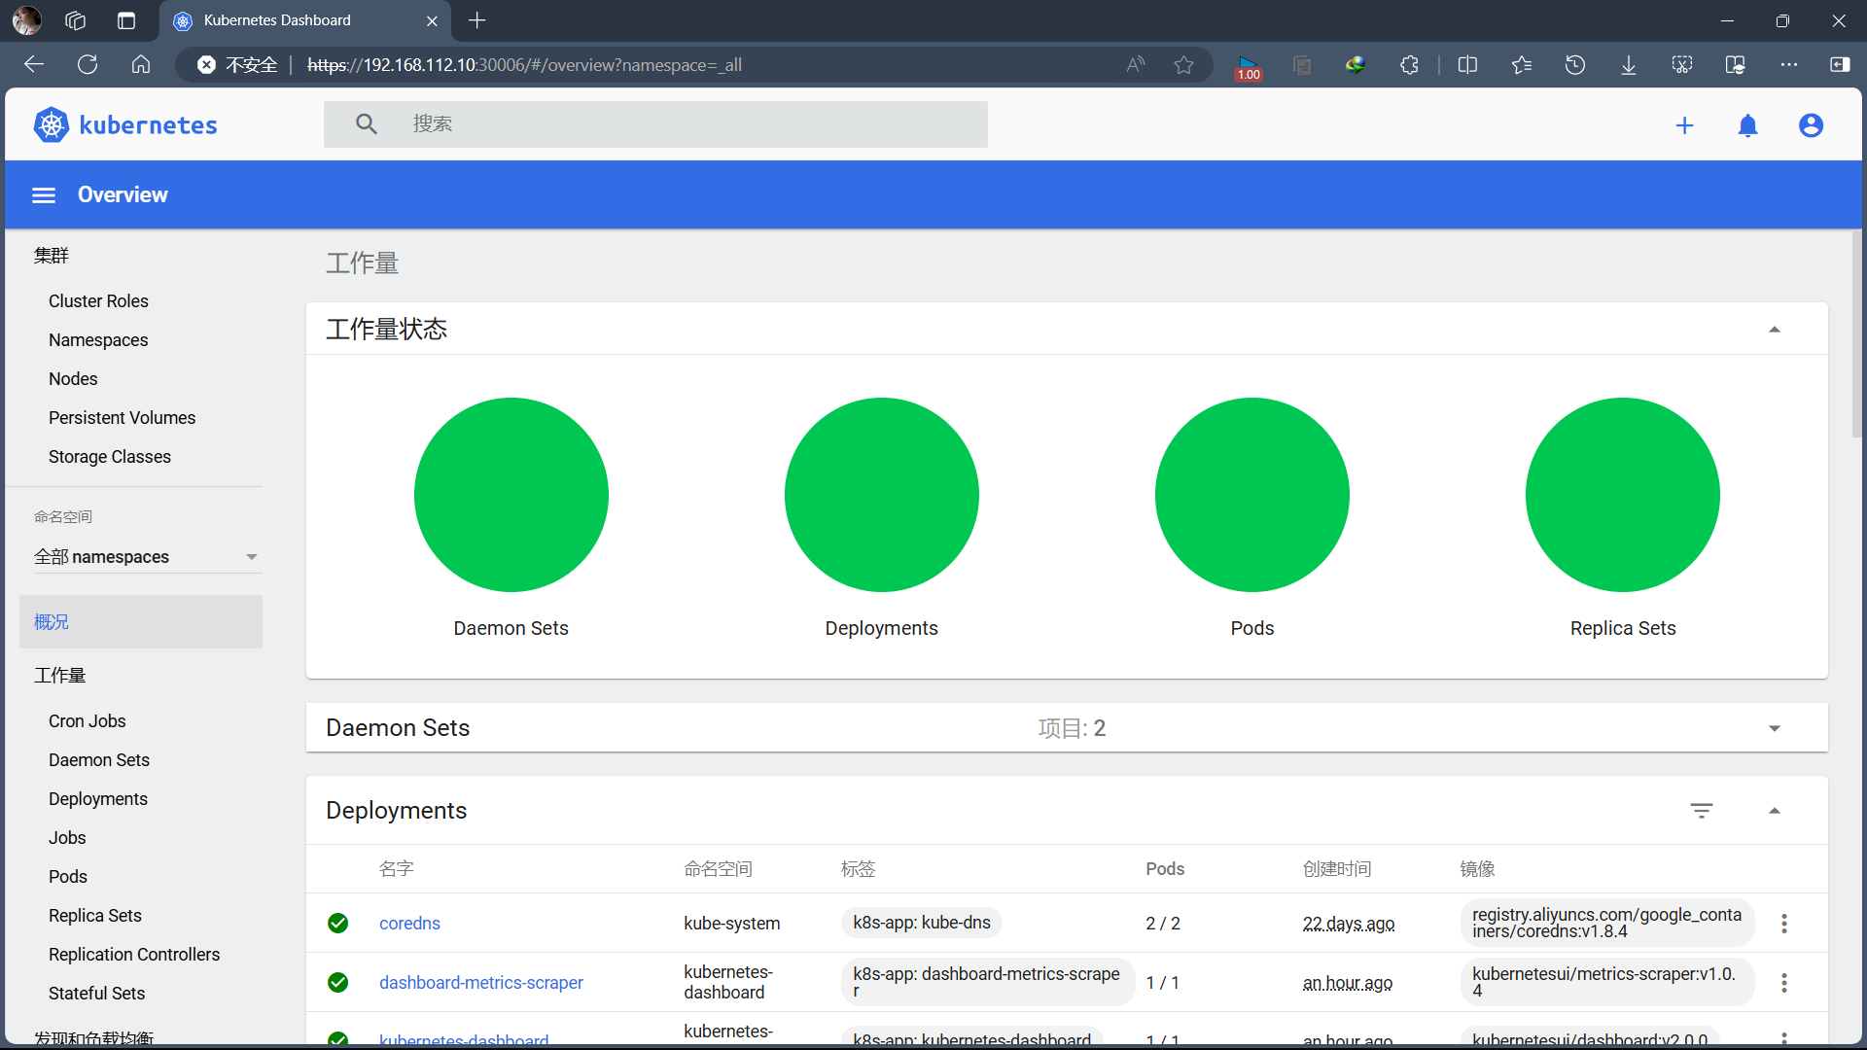Click the browser address bar URL

pyautogui.click(x=524, y=65)
